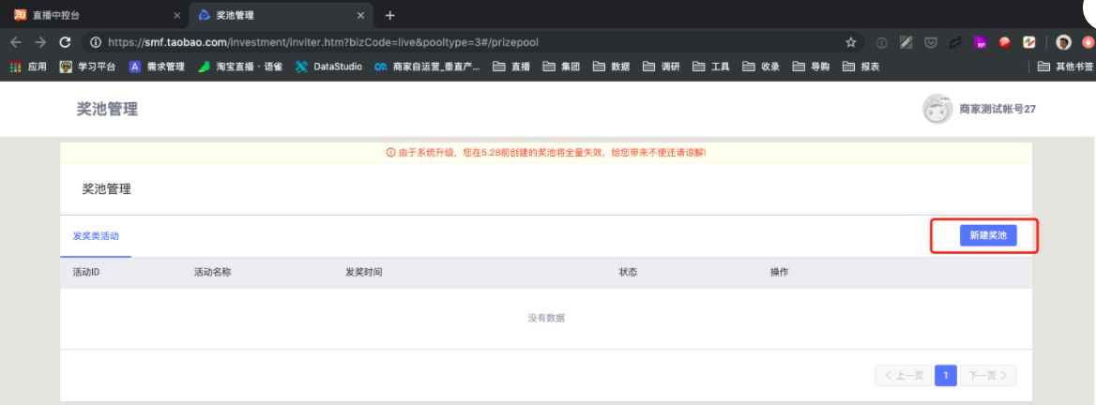Open the 数据 bookmarks folder
Image resolution: width=1096 pixels, height=405 pixels.
tap(612, 67)
